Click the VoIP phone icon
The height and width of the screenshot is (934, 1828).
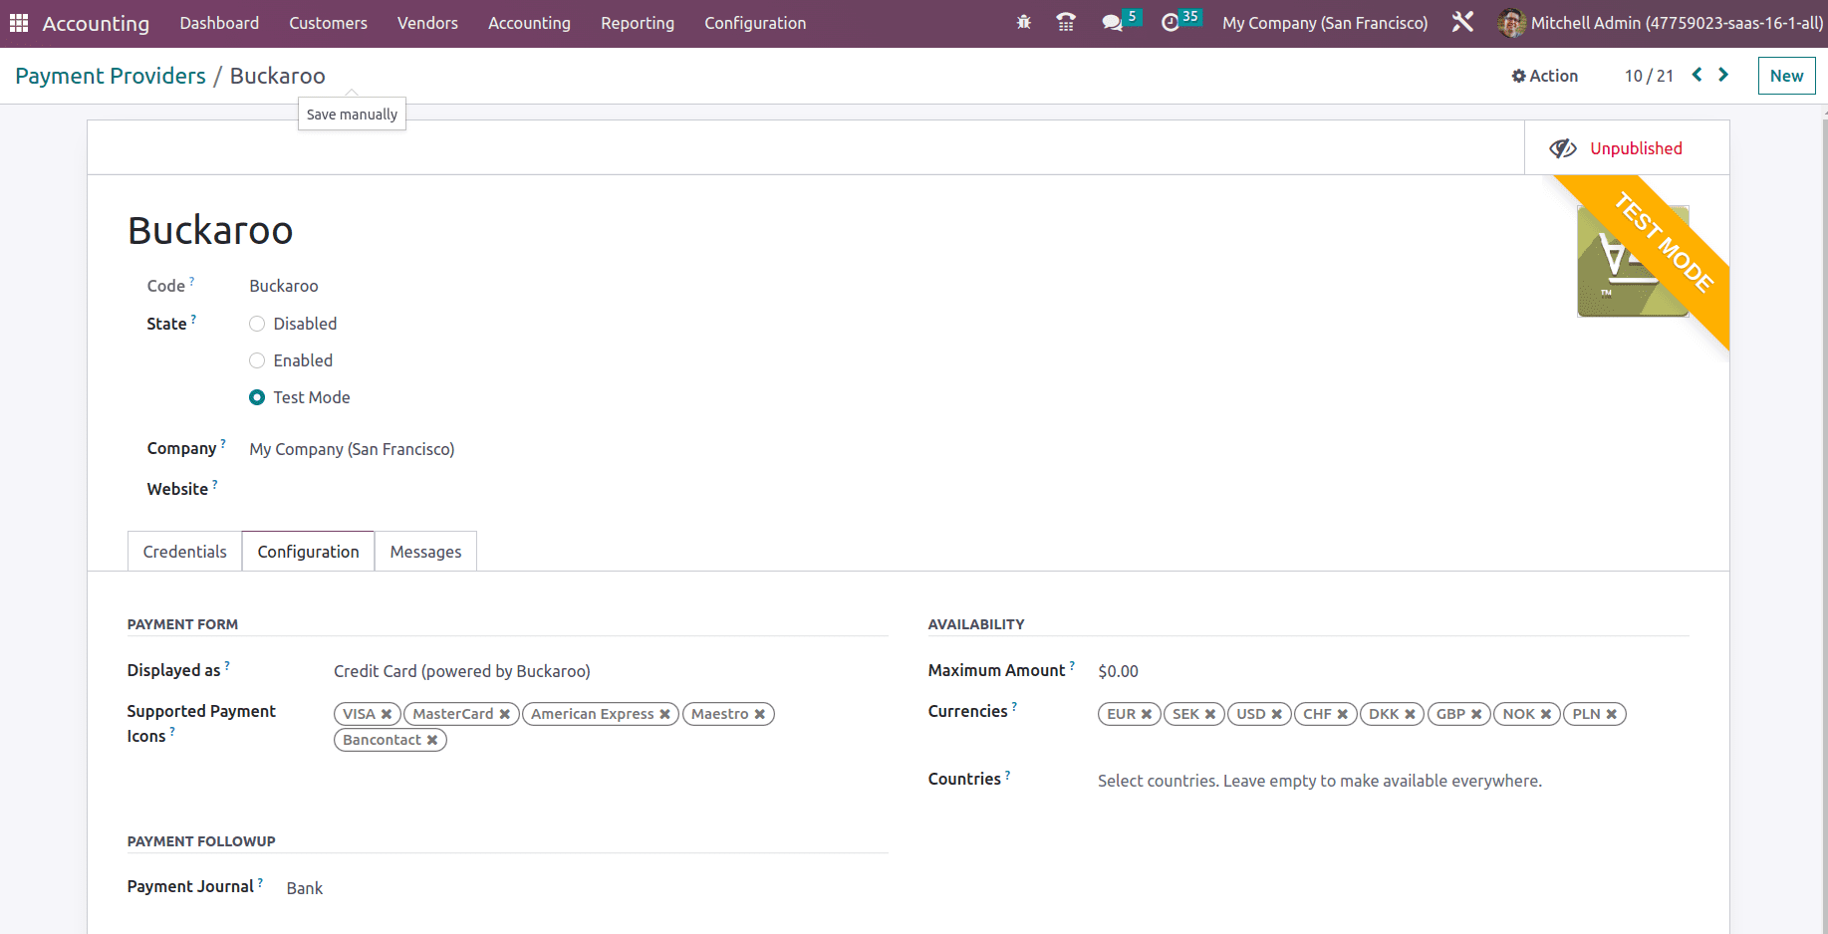(x=1066, y=22)
